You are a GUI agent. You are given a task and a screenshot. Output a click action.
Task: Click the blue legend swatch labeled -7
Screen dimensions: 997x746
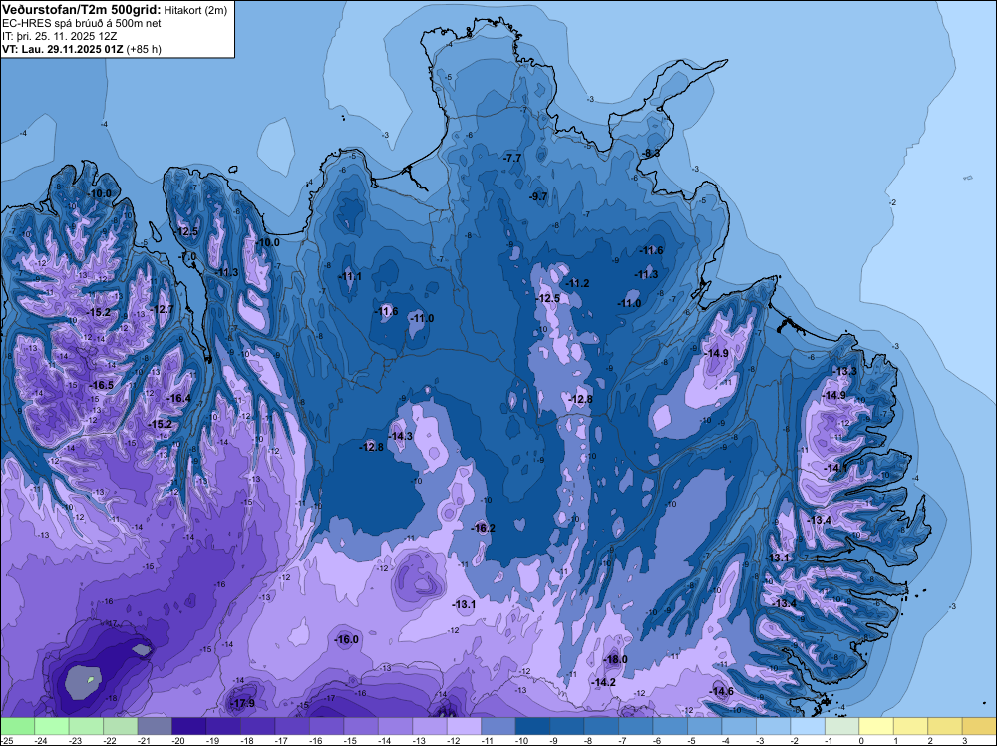tap(635, 726)
